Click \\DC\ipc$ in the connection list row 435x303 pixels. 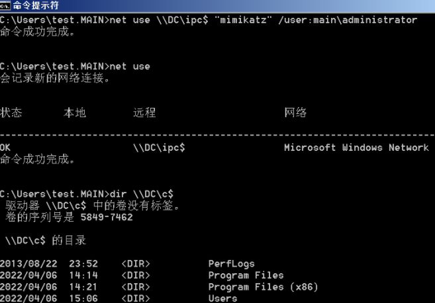pos(159,148)
